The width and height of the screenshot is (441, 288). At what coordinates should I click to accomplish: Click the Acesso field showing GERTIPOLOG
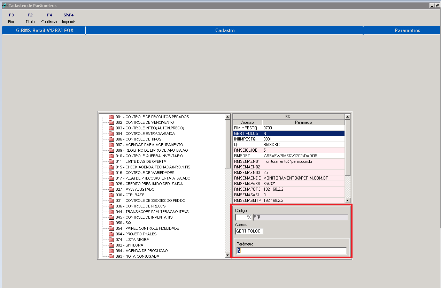(x=249, y=231)
